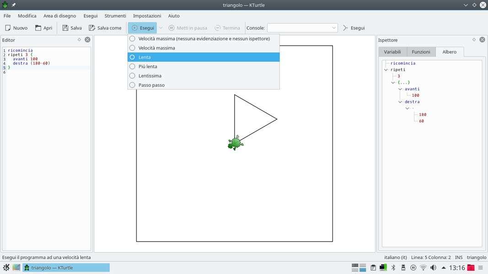Screen dimensions: 488x274
Task: Collapse the ripeti tree node
Action: point(386,69)
